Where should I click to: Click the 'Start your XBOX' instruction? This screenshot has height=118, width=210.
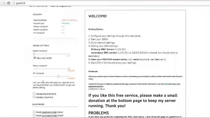pos(98,39)
